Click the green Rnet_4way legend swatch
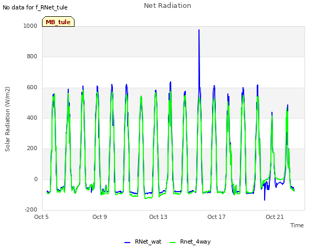 [173, 243]
